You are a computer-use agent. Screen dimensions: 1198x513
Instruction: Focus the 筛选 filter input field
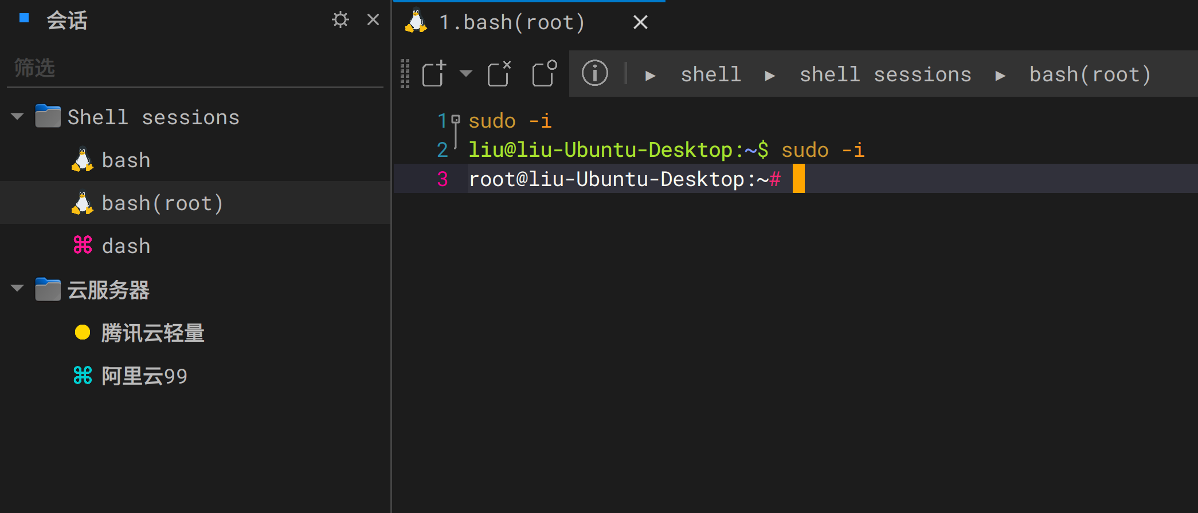[195, 68]
